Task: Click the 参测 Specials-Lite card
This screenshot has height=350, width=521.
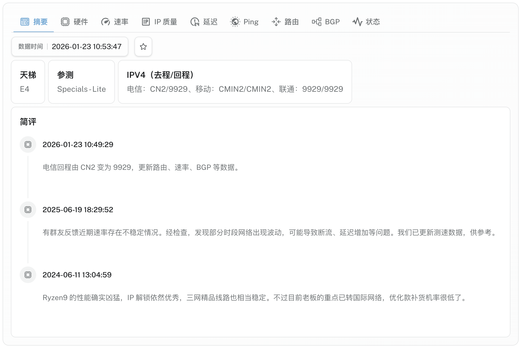Action: point(81,82)
